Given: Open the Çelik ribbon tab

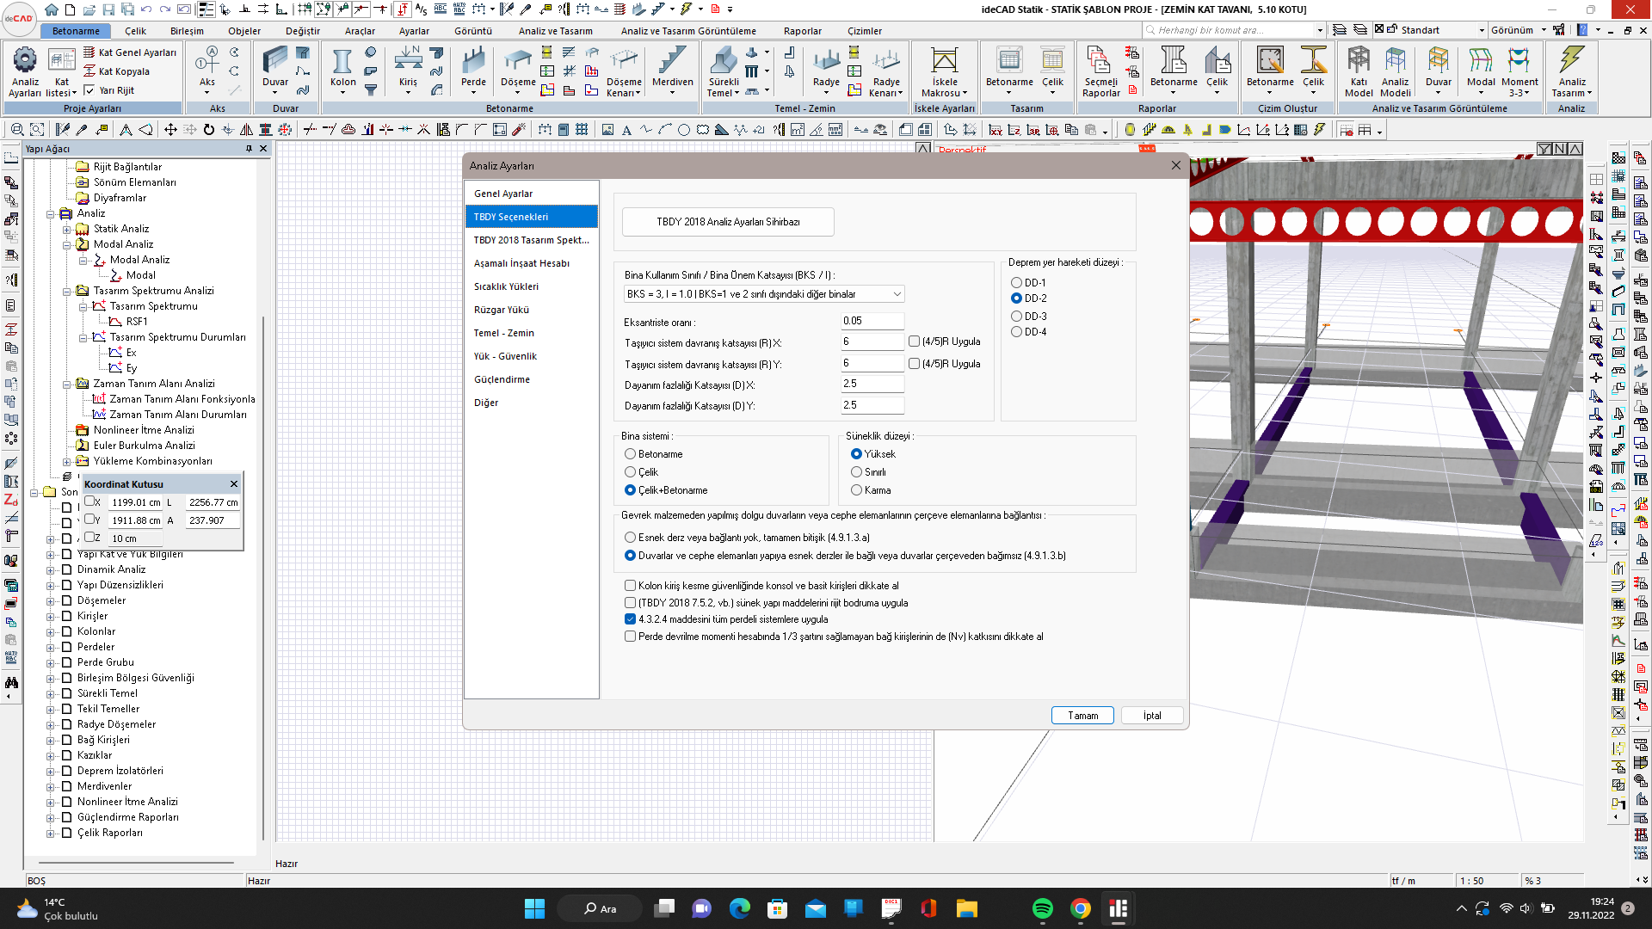Looking at the screenshot, I should coord(136,31).
